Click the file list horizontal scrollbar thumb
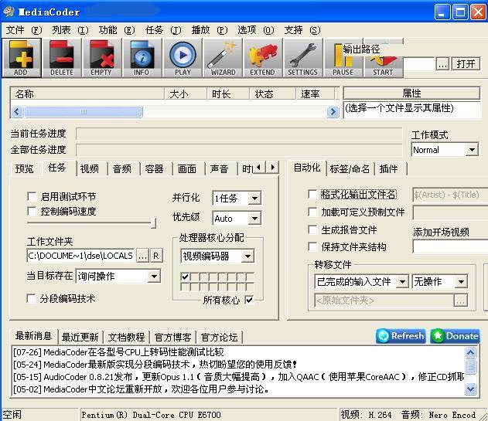 pos(84,112)
